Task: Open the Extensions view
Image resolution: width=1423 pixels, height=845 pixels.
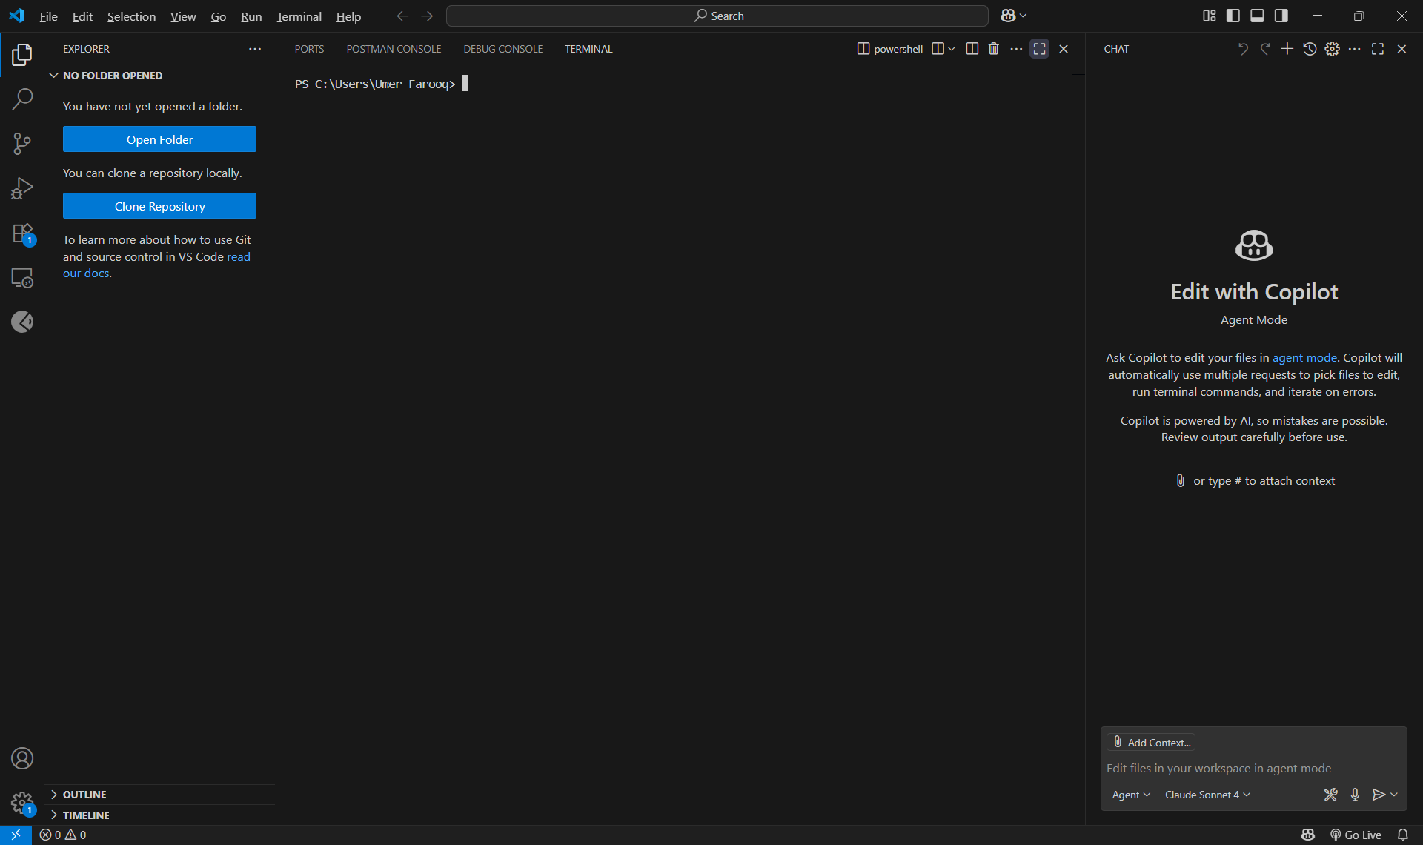Action: (x=22, y=233)
